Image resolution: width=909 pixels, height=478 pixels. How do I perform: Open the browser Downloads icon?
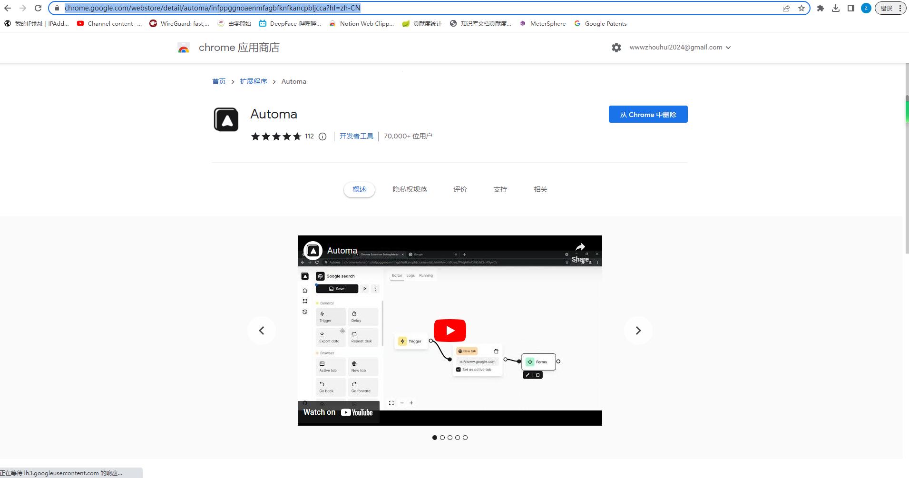[836, 8]
